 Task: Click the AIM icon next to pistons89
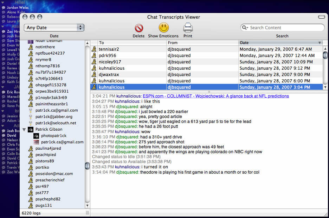click(x=31, y=161)
